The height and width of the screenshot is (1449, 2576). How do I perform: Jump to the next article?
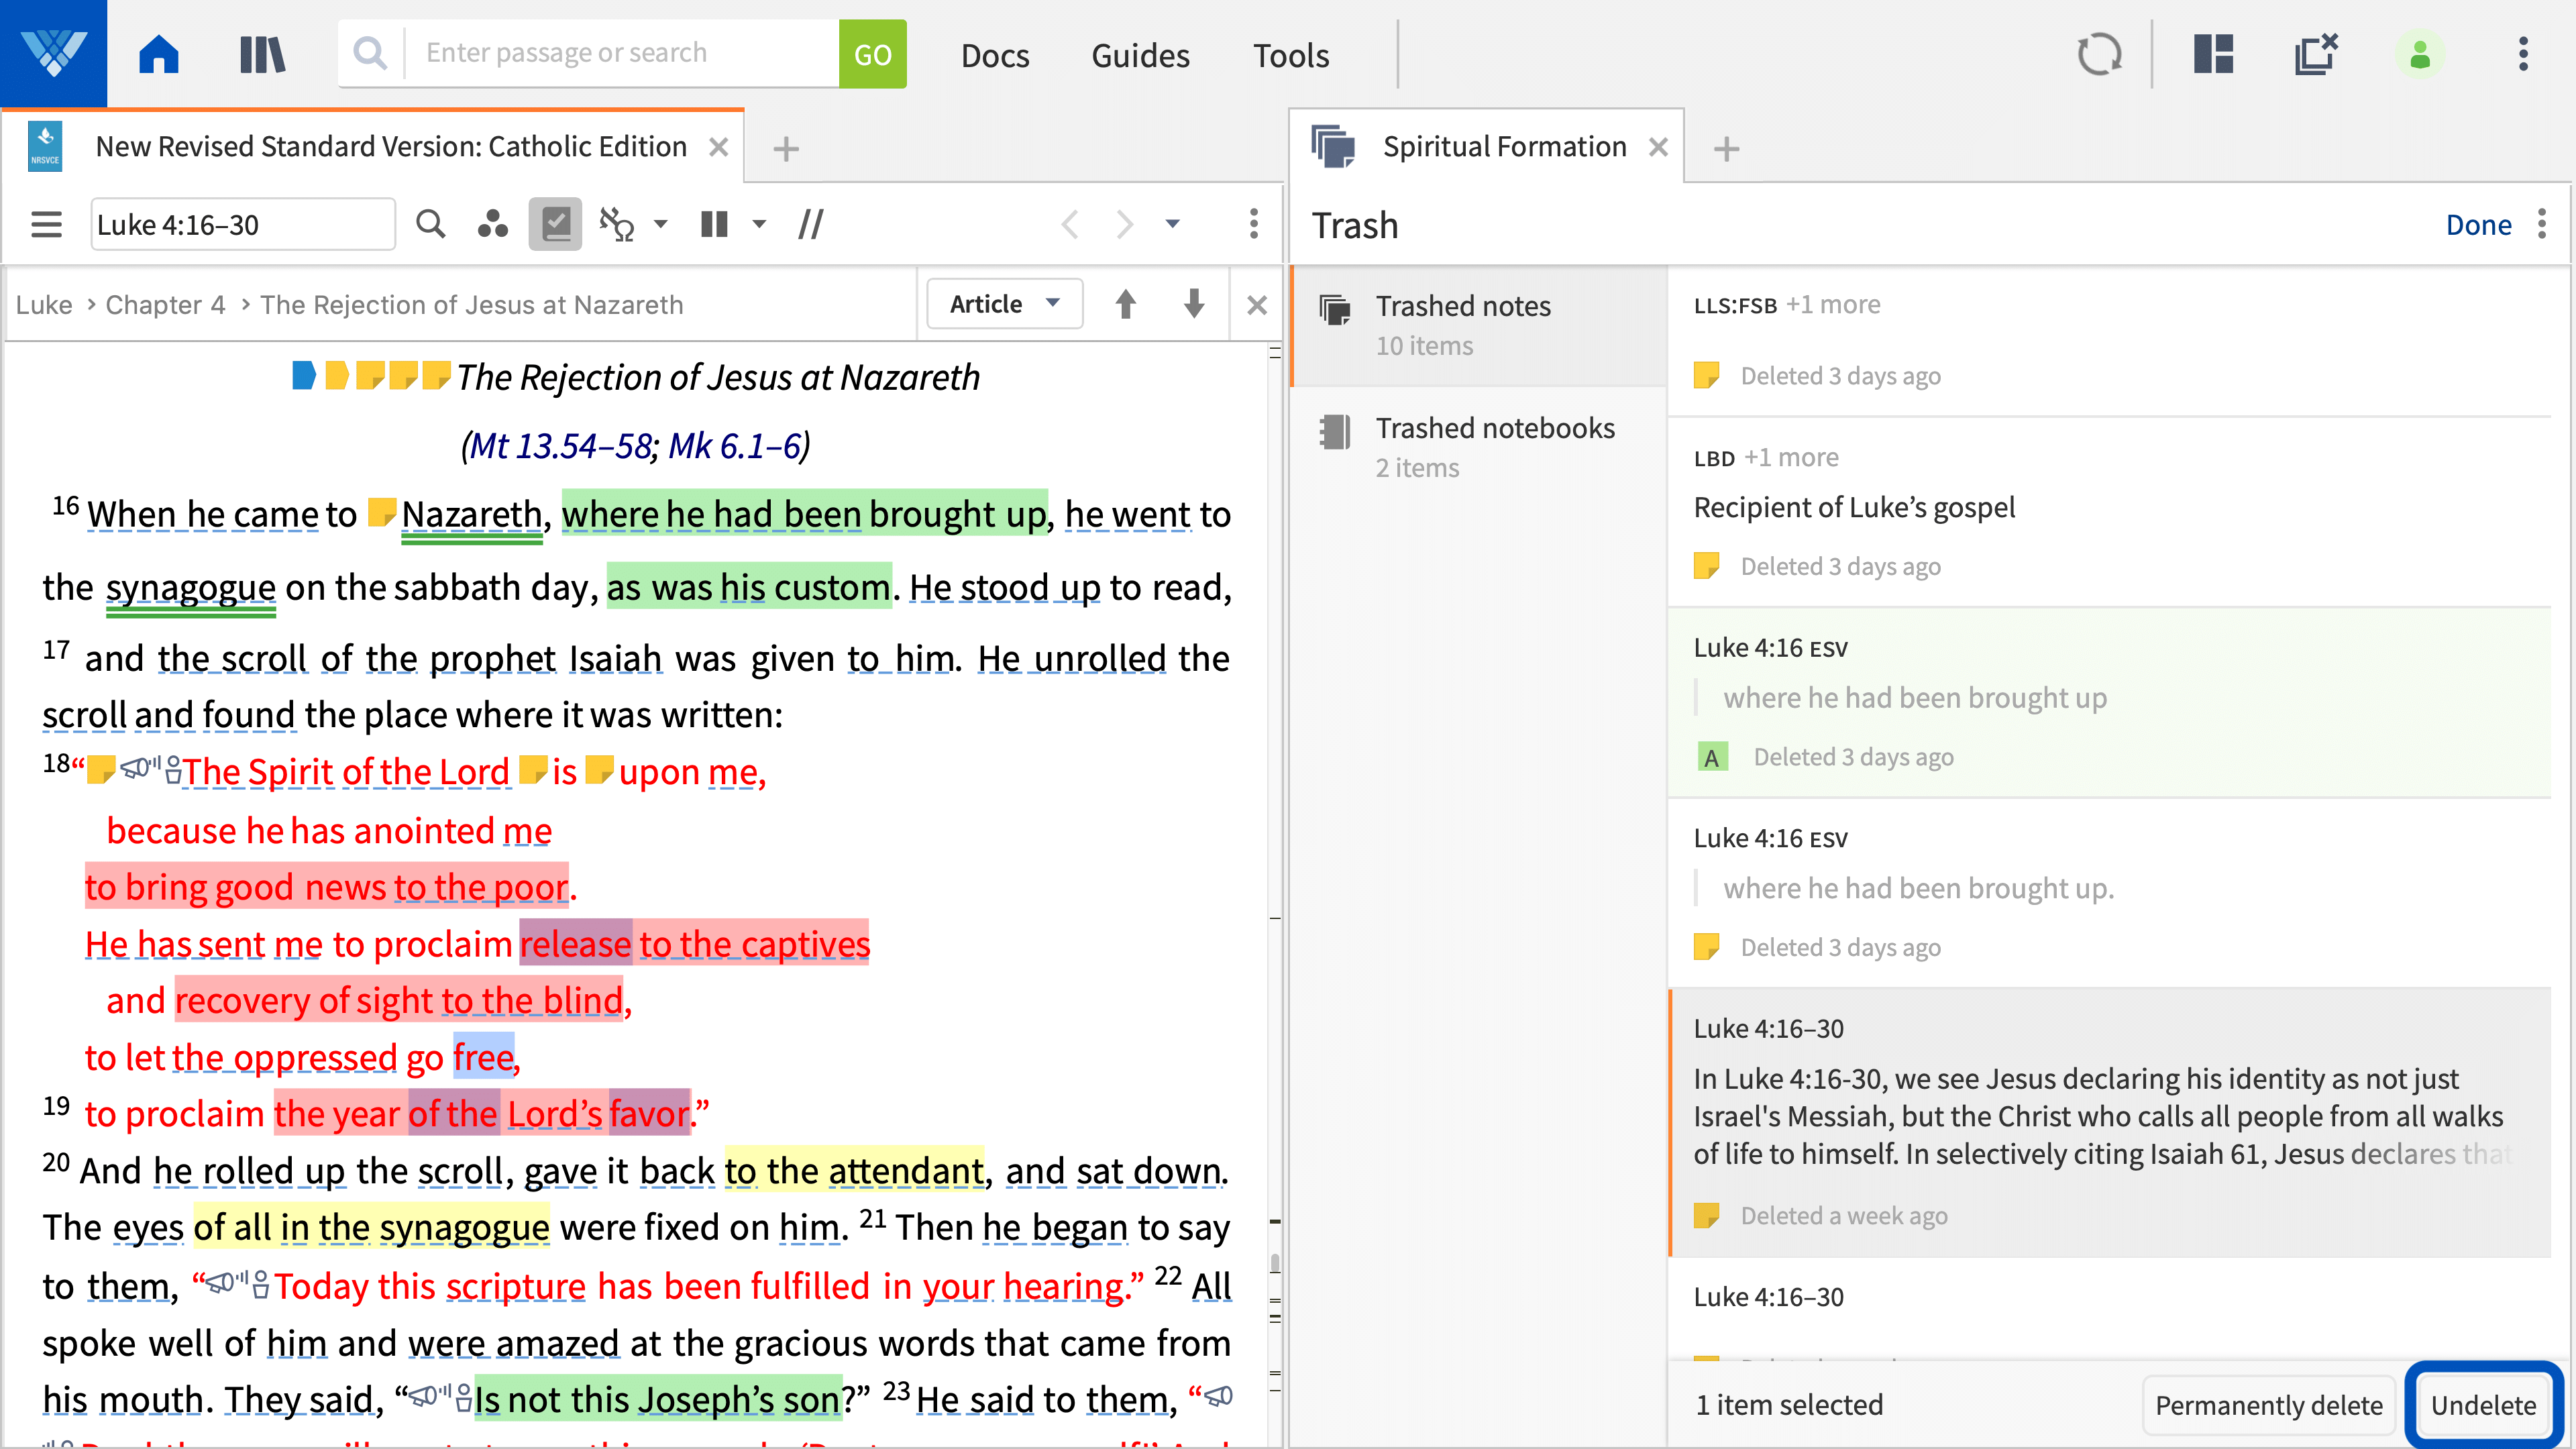(x=1194, y=304)
